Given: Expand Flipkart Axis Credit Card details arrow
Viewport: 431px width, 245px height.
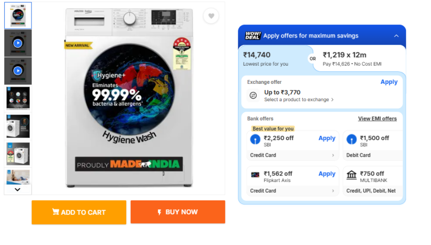Looking at the screenshot, I should [333, 190].
